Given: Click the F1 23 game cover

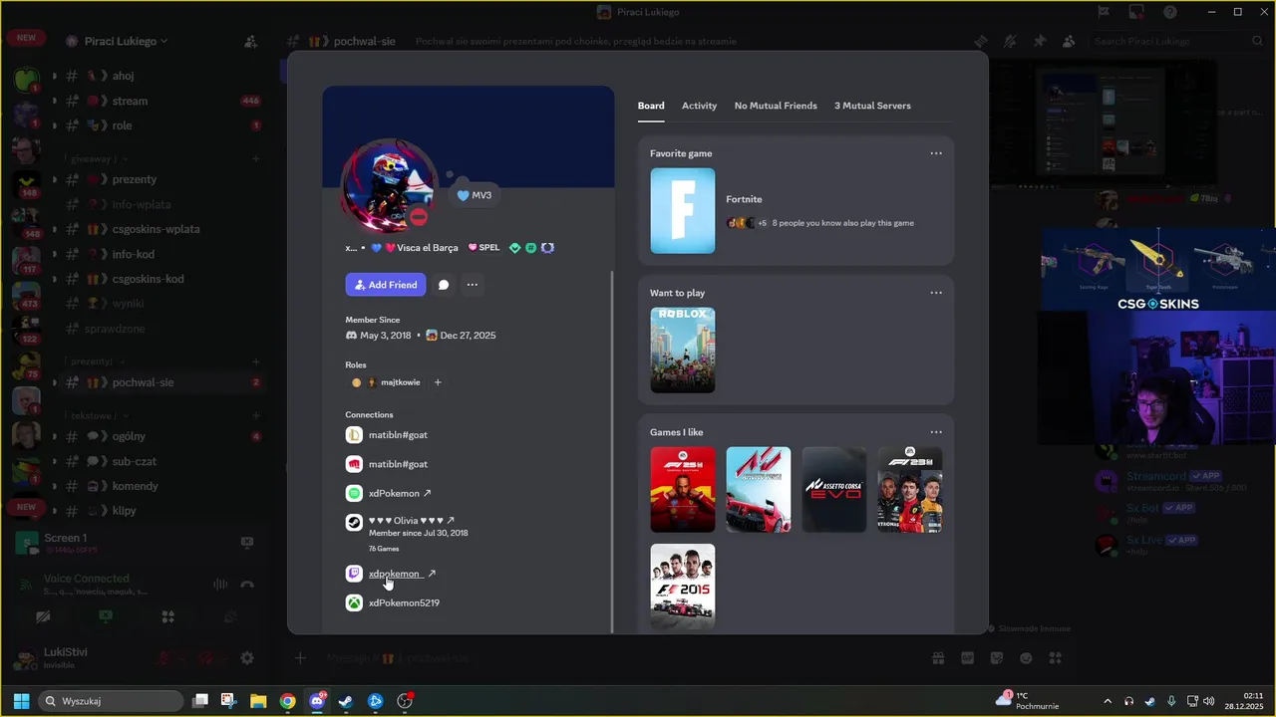Looking at the screenshot, I should (x=910, y=489).
